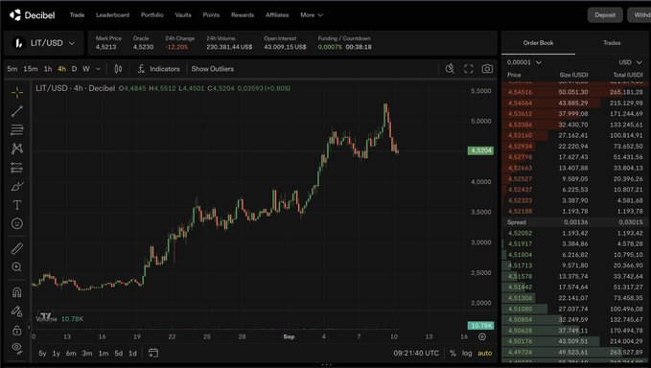651x368 pixels.
Task: Switch to Weekly (W) timeframe
Action: (x=86, y=69)
